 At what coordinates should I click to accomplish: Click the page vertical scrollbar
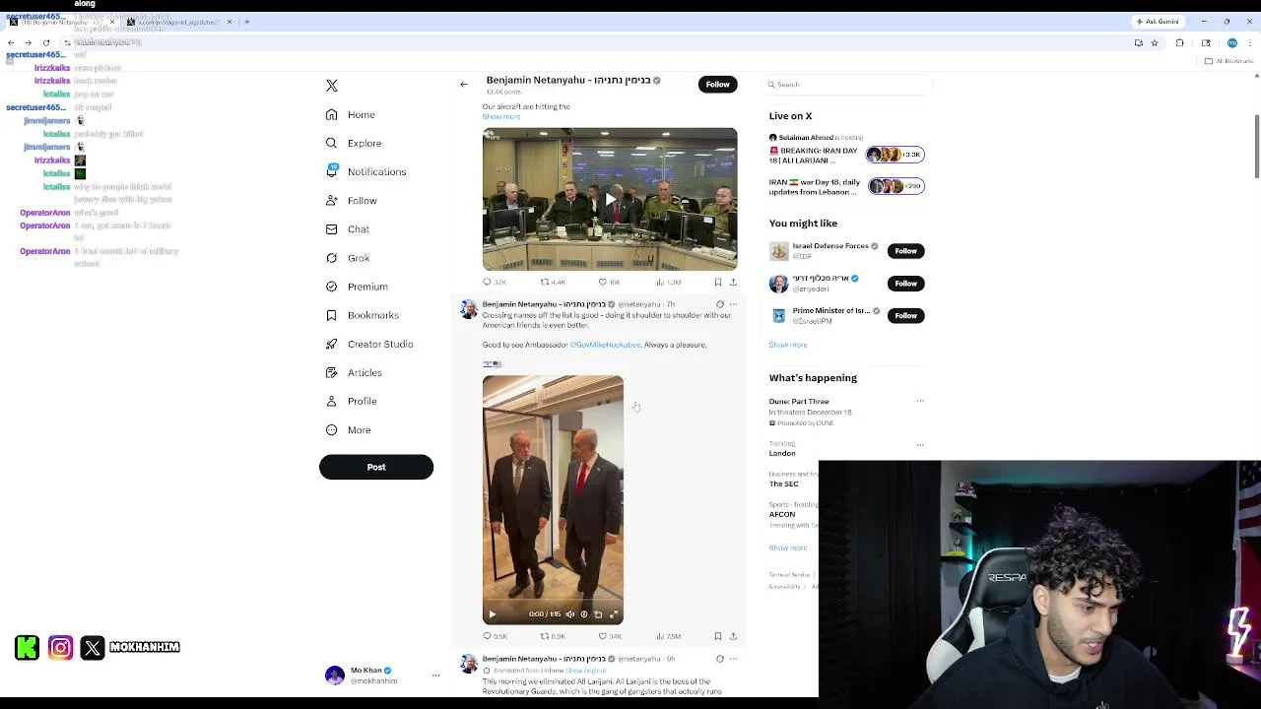pos(1256,148)
